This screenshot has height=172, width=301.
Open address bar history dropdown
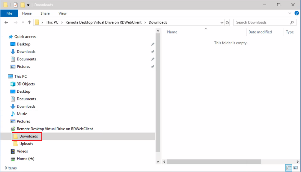[x=222, y=22]
